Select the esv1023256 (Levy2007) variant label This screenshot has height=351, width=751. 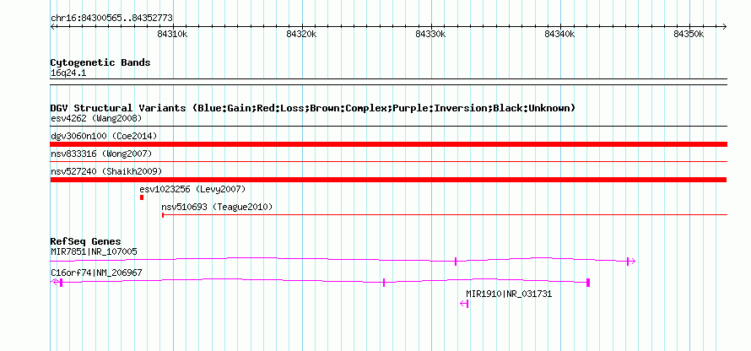[x=192, y=189]
